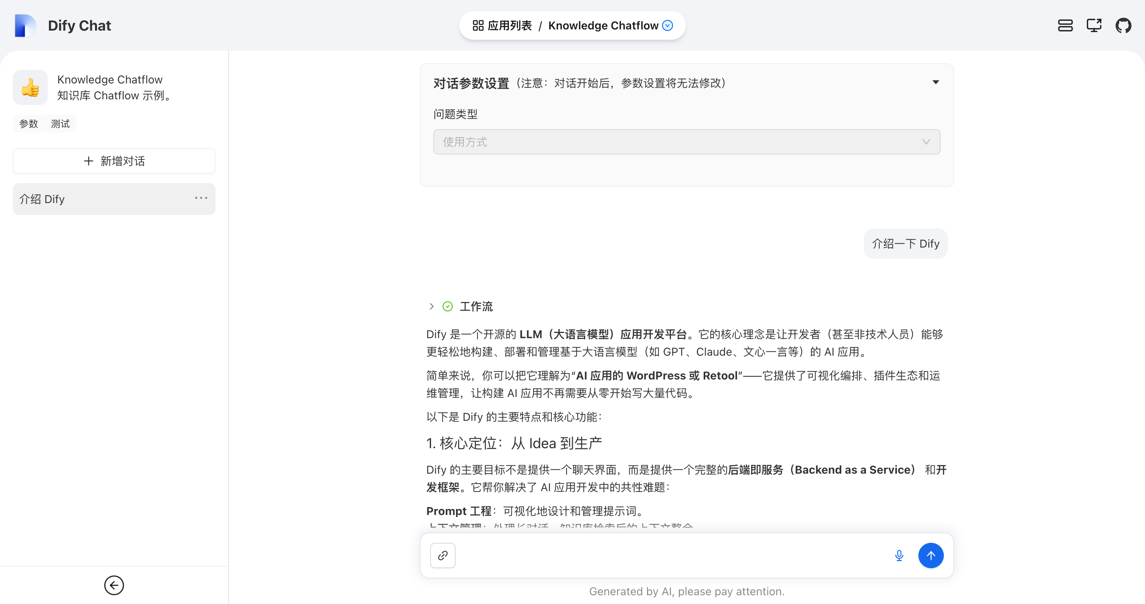The width and height of the screenshot is (1145, 604).
Task: Collapse the 对话参数设置 panel triangle
Action: coord(935,82)
